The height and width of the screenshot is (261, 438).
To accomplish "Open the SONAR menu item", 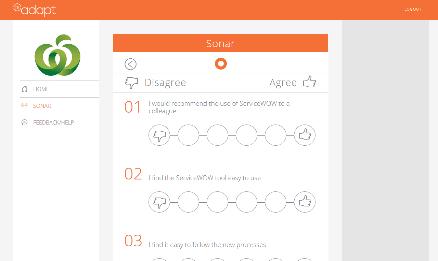I will [x=60, y=106].
